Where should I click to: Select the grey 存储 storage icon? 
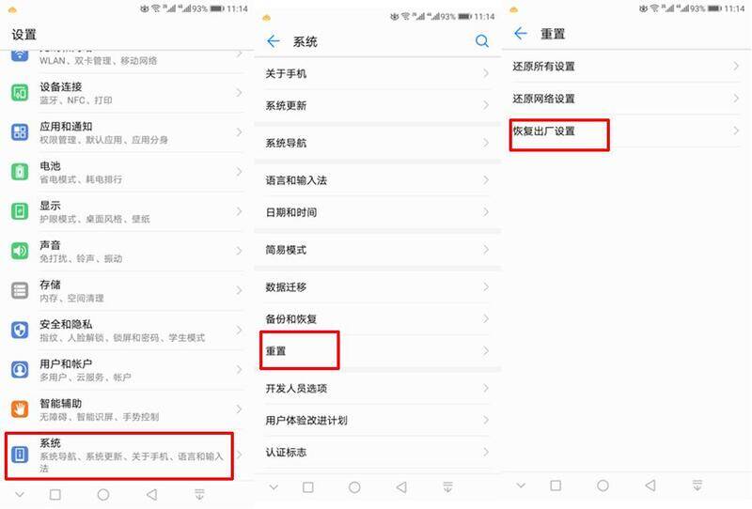20,290
